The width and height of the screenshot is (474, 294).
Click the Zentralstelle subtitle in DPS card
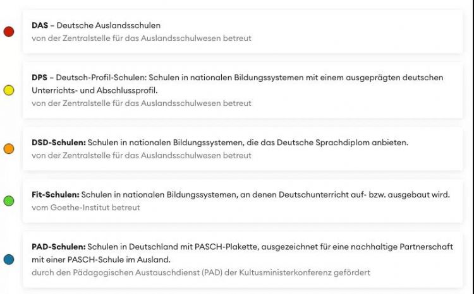click(x=141, y=103)
